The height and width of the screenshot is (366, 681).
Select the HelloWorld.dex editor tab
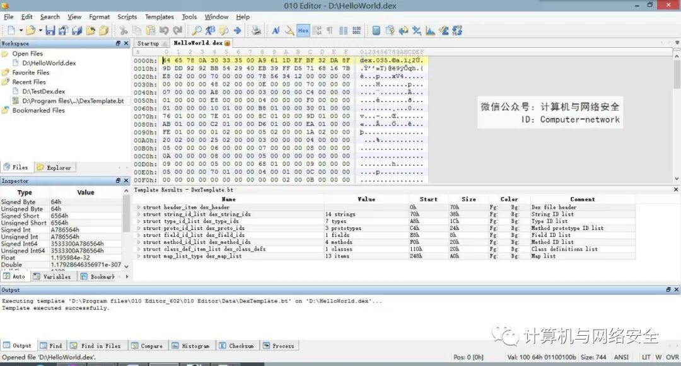[x=201, y=43]
